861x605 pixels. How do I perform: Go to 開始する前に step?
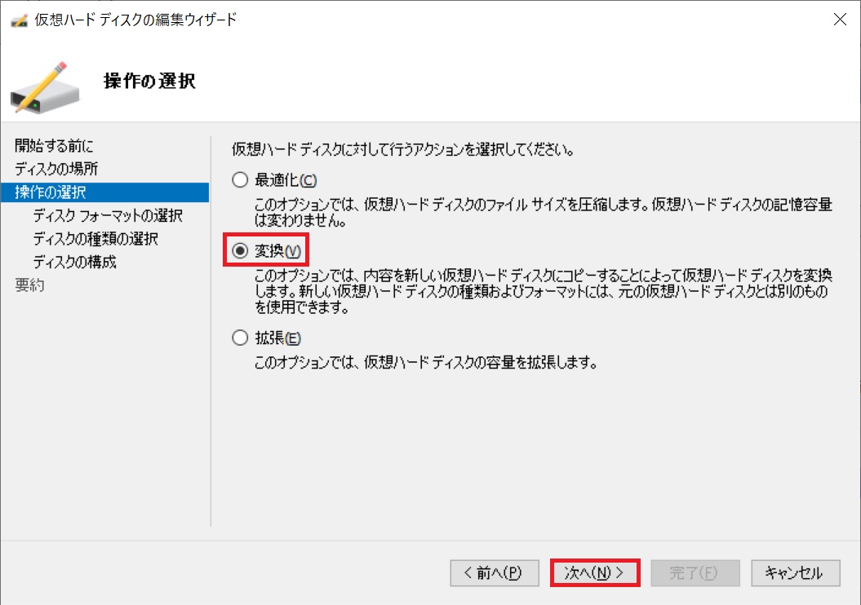pyautogui.click(x=54, y=145)
